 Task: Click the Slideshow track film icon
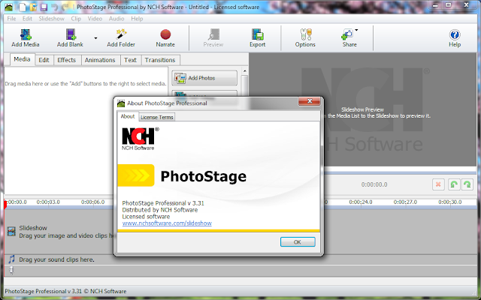tap(11, 232)
